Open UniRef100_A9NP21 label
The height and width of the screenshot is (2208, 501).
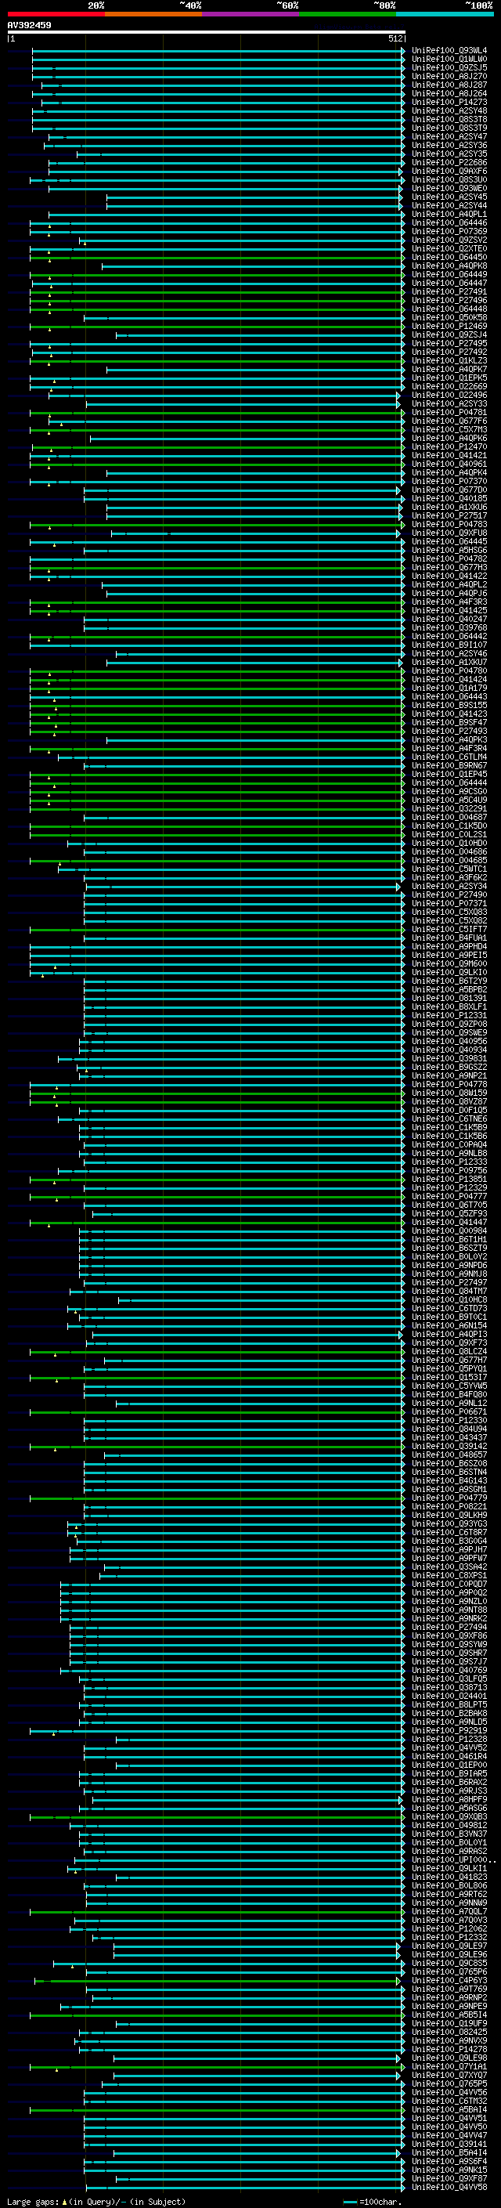tap(449, 1075)
